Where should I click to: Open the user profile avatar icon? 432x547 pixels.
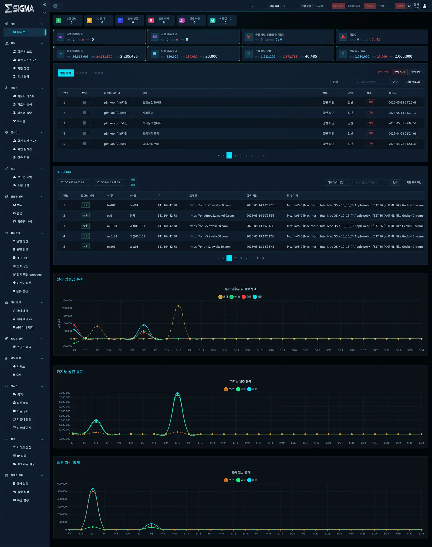pyautogui.click(x=424, y=6)
